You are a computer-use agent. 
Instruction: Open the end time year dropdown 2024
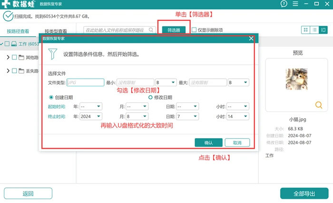point(91,116)
